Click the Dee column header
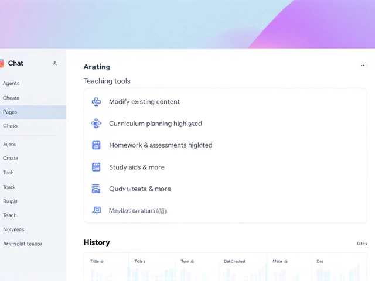Screen dimensions: 375x281 320,262
